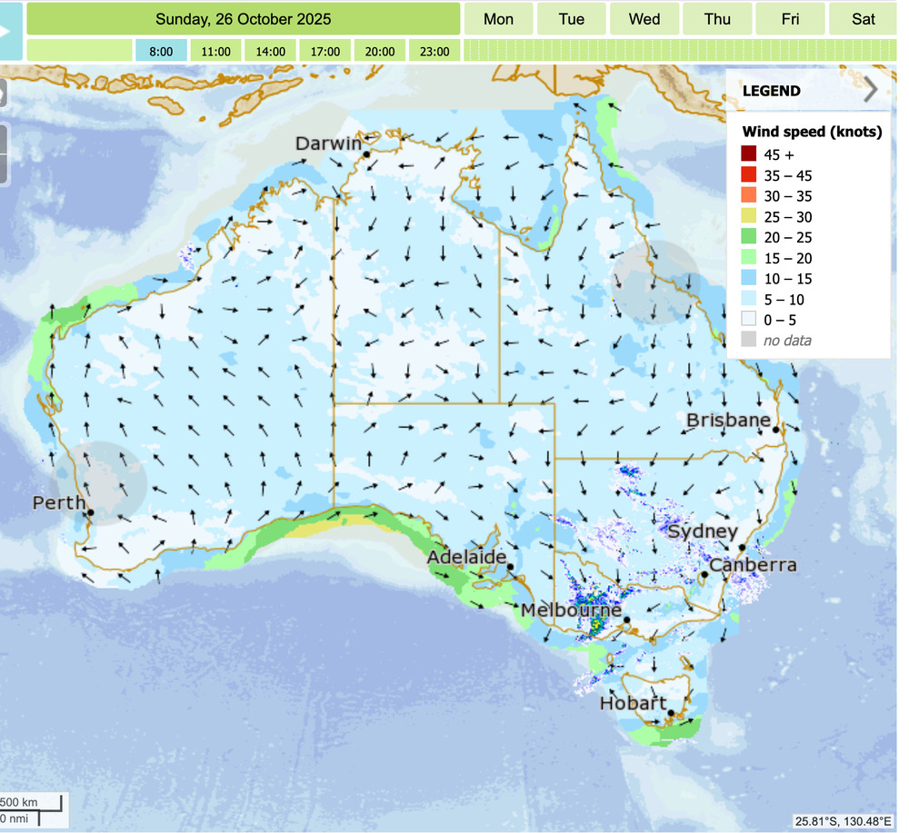Select the Darwin city marker dot

click(365, 155)
